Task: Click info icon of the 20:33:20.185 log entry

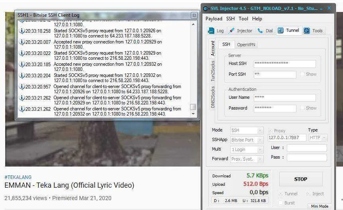Action: pos(22,64)
